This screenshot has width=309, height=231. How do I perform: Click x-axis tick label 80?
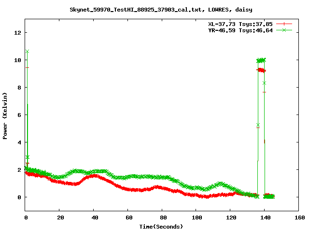(163, 218)
